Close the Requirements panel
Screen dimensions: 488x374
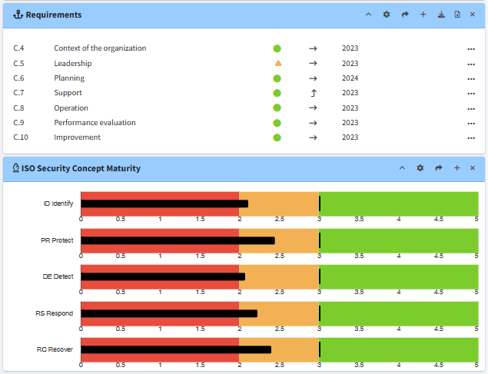(x=473, y=15)
